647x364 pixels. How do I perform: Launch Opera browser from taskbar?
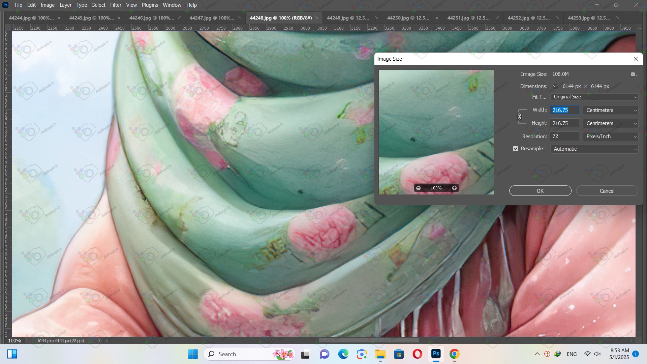[417, 354]
